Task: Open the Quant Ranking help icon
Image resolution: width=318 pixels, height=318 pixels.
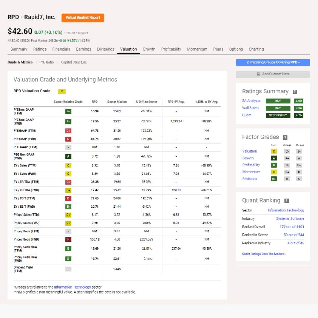Action: [x=286, y=201]
